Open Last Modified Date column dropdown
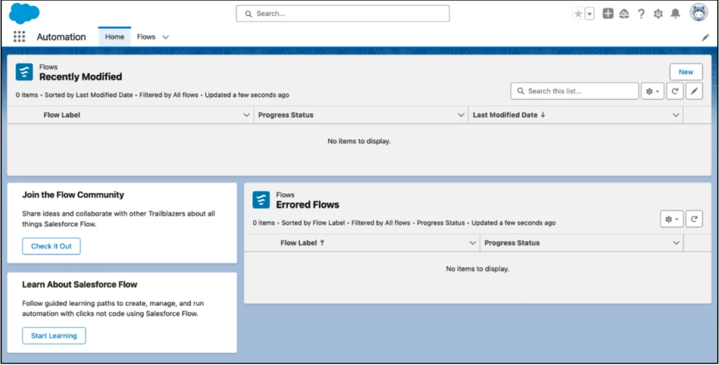 point(675,115)
